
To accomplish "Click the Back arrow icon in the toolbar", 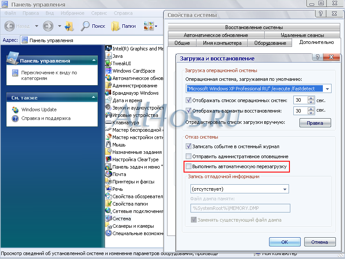I will click(x=10, y=26).
